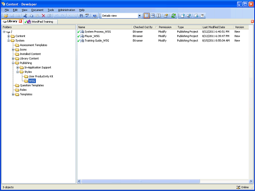Select the Assessment Templates folder
Viewport: 255px width, 191px height.
pos(33,45)
